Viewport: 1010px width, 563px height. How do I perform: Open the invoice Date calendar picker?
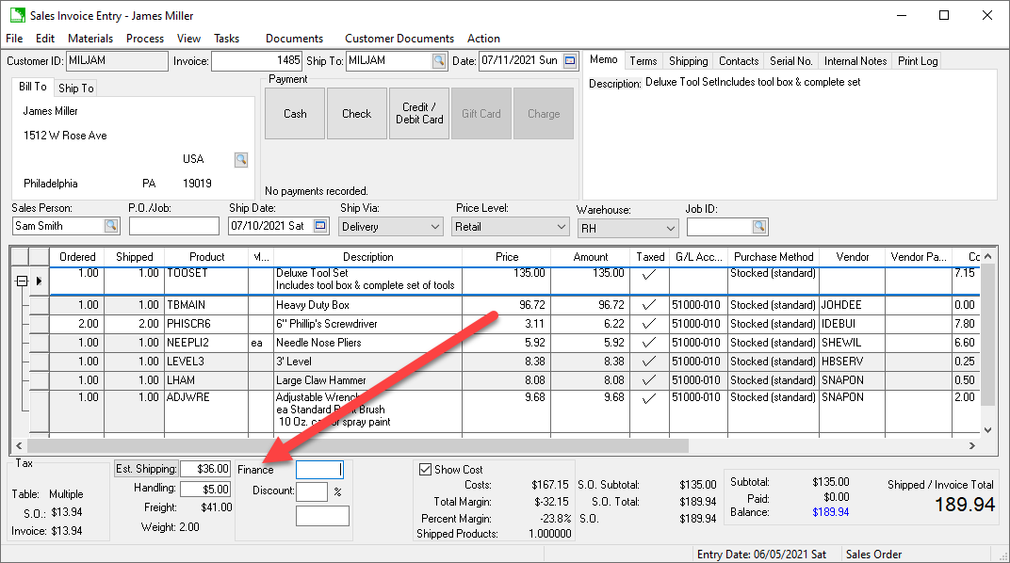point(570,61)
